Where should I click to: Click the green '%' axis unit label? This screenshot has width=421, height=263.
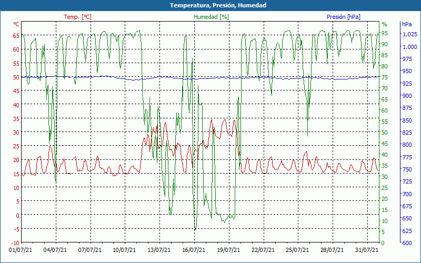click(385, 24)
